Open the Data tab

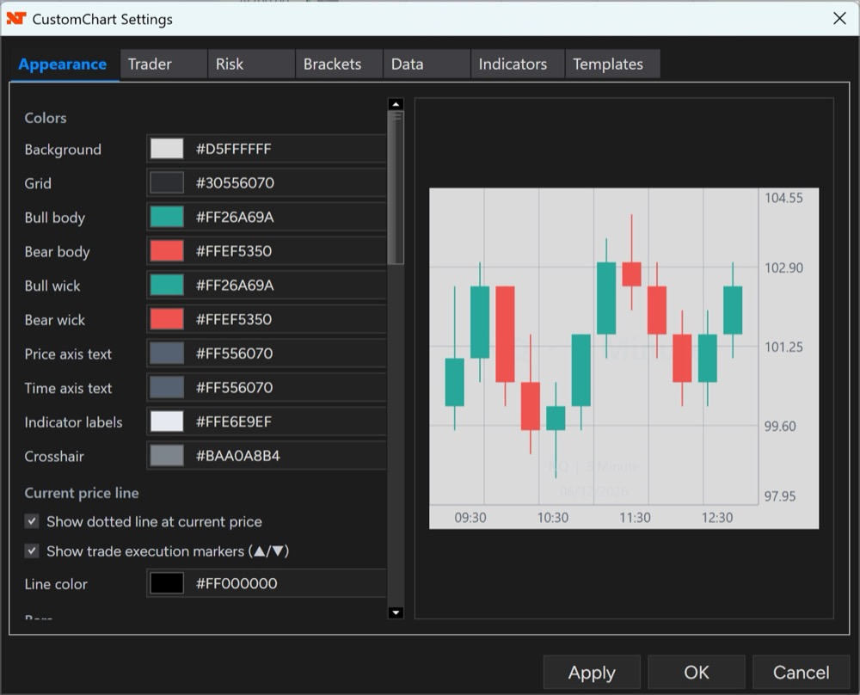pos(427,65)
